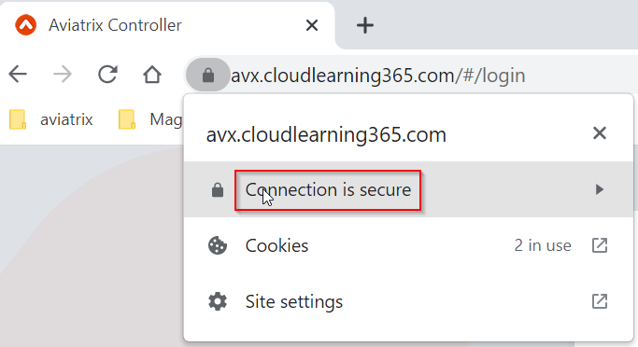The height and width of the screenshot is (347, 638).
Task: Click the forward navigation arrow
Action: (x=63, y=75)
